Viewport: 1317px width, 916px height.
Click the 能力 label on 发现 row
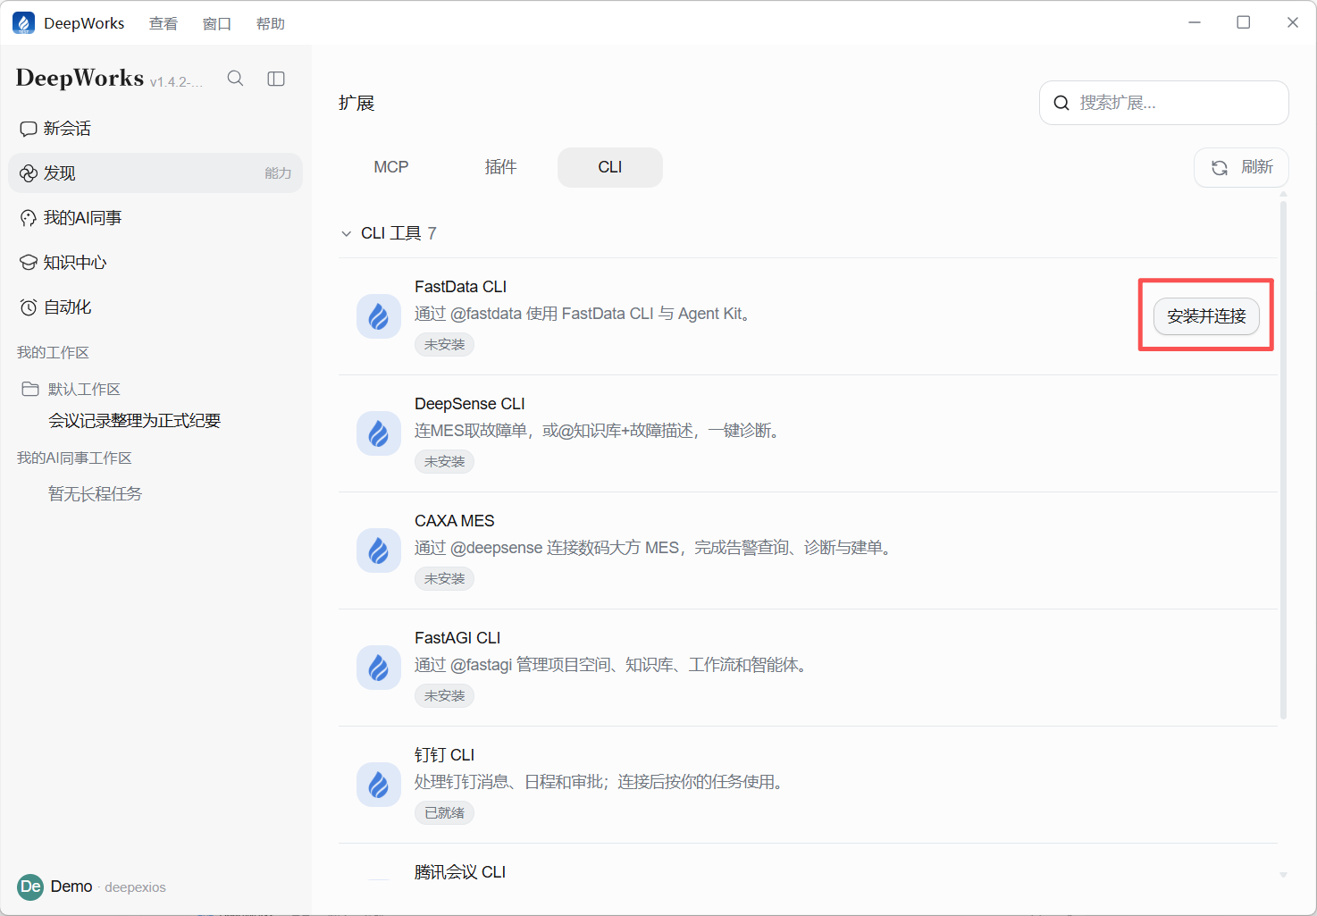tap(278, 173)
